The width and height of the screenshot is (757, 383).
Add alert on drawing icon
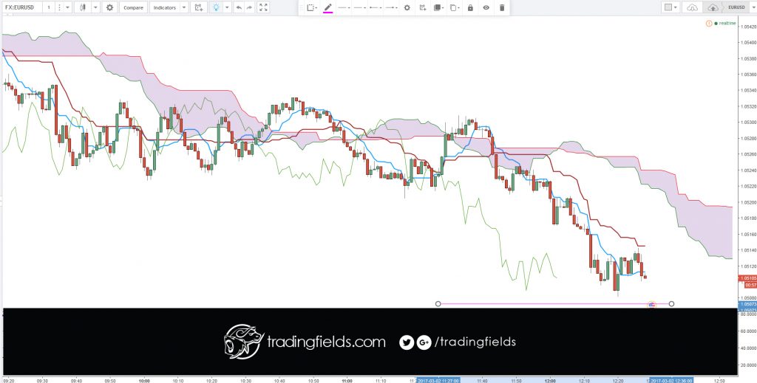point(423,7)
